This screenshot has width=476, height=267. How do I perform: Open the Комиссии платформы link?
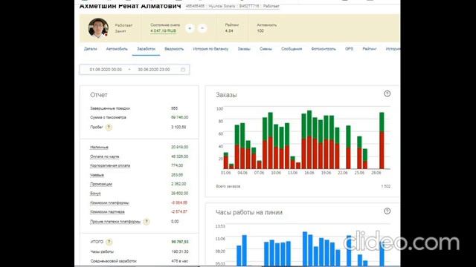(x=109, y=202)
